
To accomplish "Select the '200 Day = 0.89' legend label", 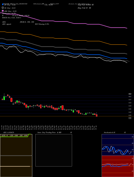I will pos(10,11).
